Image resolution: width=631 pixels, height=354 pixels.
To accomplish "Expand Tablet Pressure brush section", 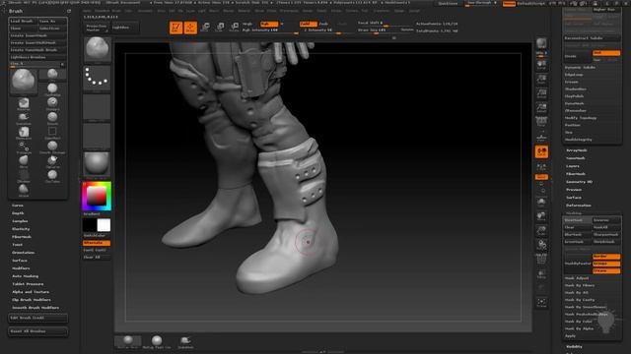I will (28, 284).
